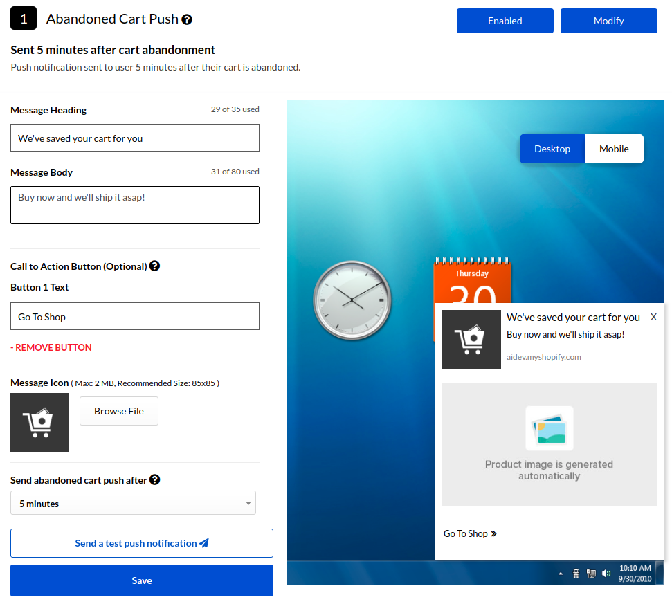Select the analog clock widget in the preview

click(x=352, y=300)
